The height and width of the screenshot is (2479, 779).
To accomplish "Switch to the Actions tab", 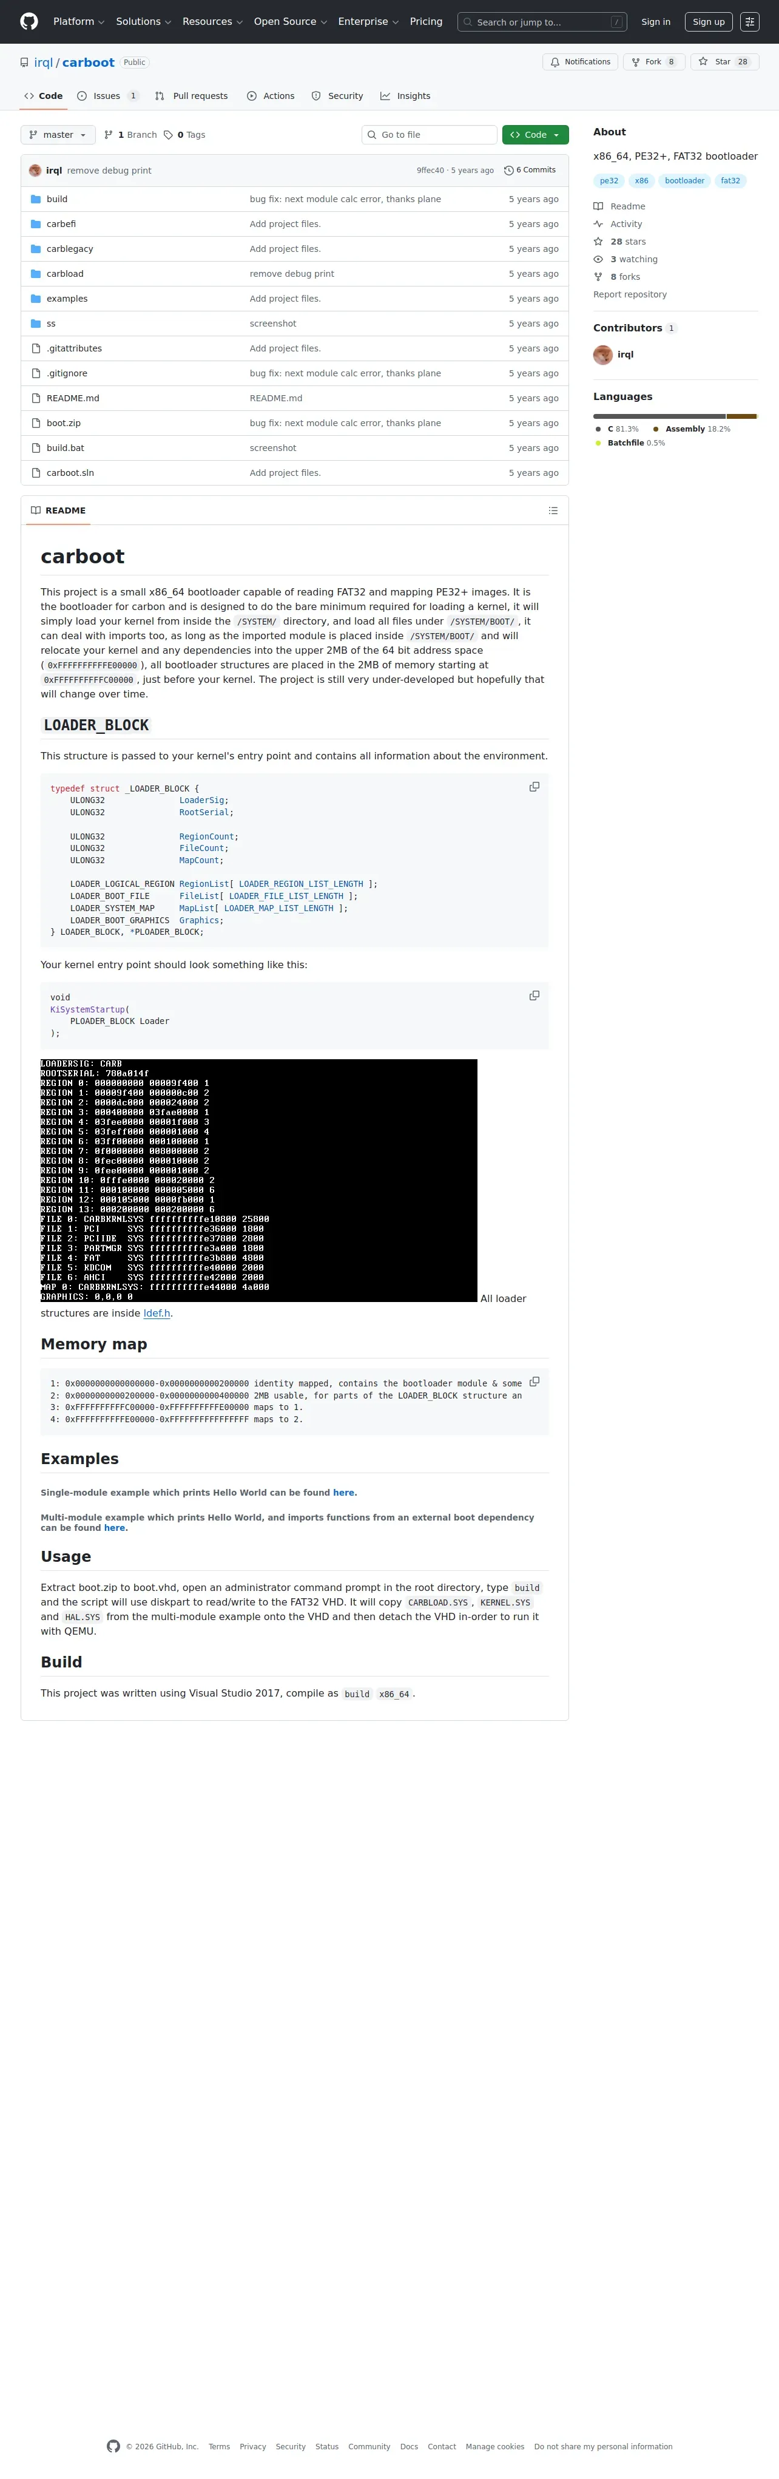I will (x=270, y=97).
